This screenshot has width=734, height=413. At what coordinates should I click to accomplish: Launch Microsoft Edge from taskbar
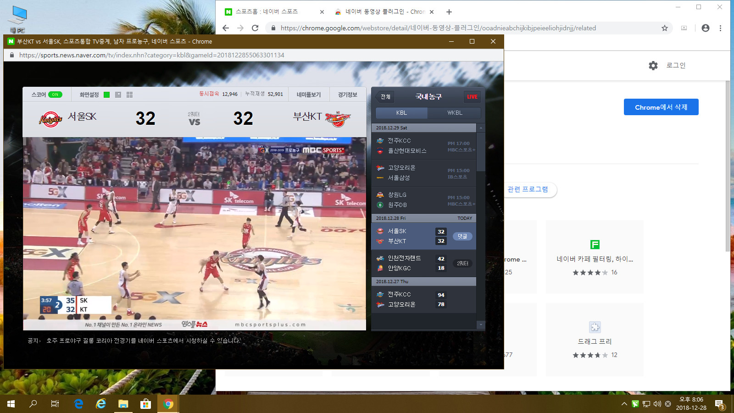point(79,404)
